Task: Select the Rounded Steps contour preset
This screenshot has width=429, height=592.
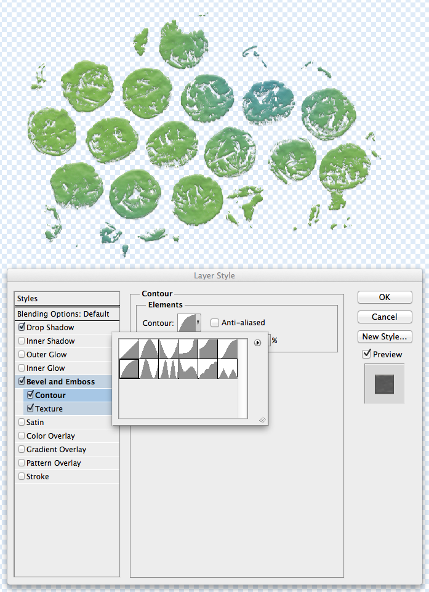Action: pyautogui.click(x=208, y=368)
